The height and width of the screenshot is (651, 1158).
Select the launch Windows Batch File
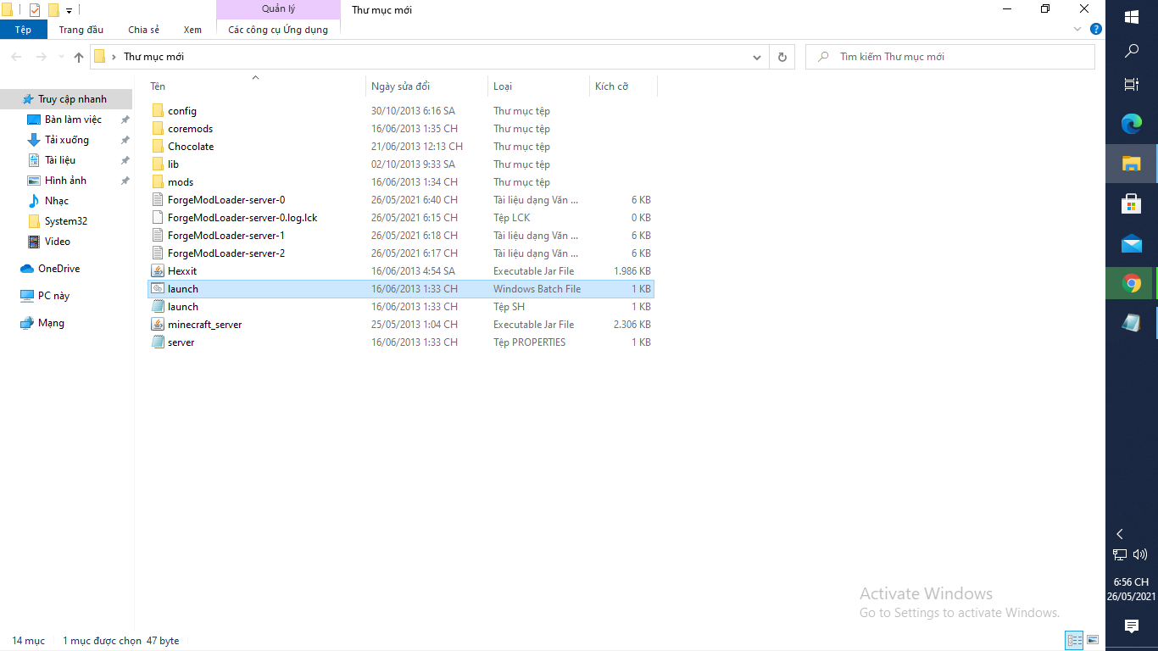point(401,289)
